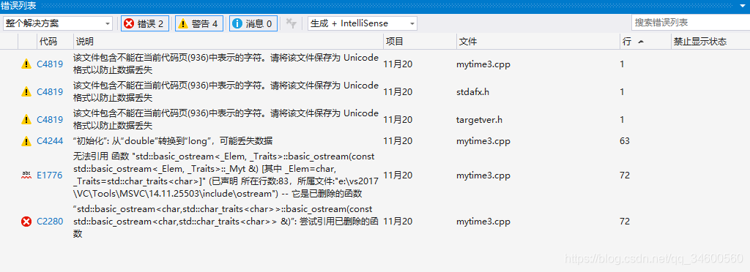Select the code page 936 description in the stdafx.h row

click(226, 91)
